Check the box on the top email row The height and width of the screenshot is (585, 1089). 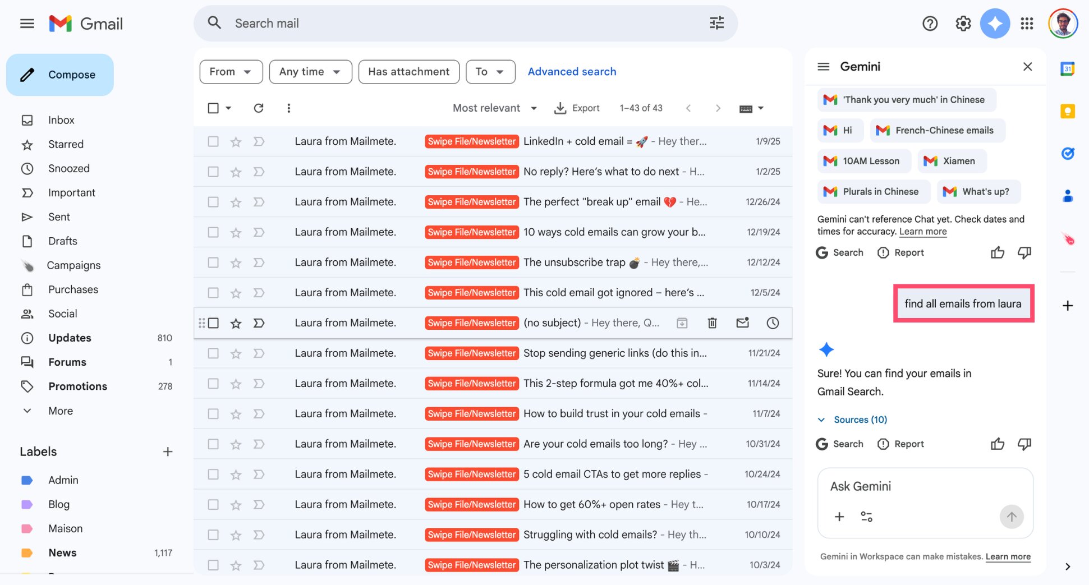[x=213, y=141]
